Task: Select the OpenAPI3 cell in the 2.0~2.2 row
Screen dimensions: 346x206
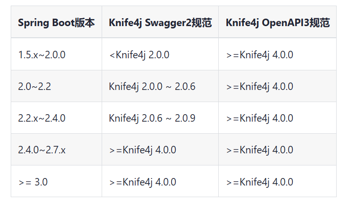Action: pos(259,87)
